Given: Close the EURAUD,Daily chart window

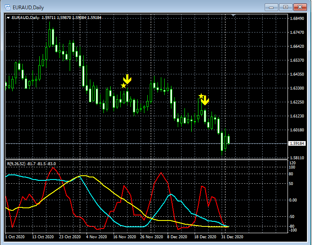Looking at the screenshot, I should 300,7.
